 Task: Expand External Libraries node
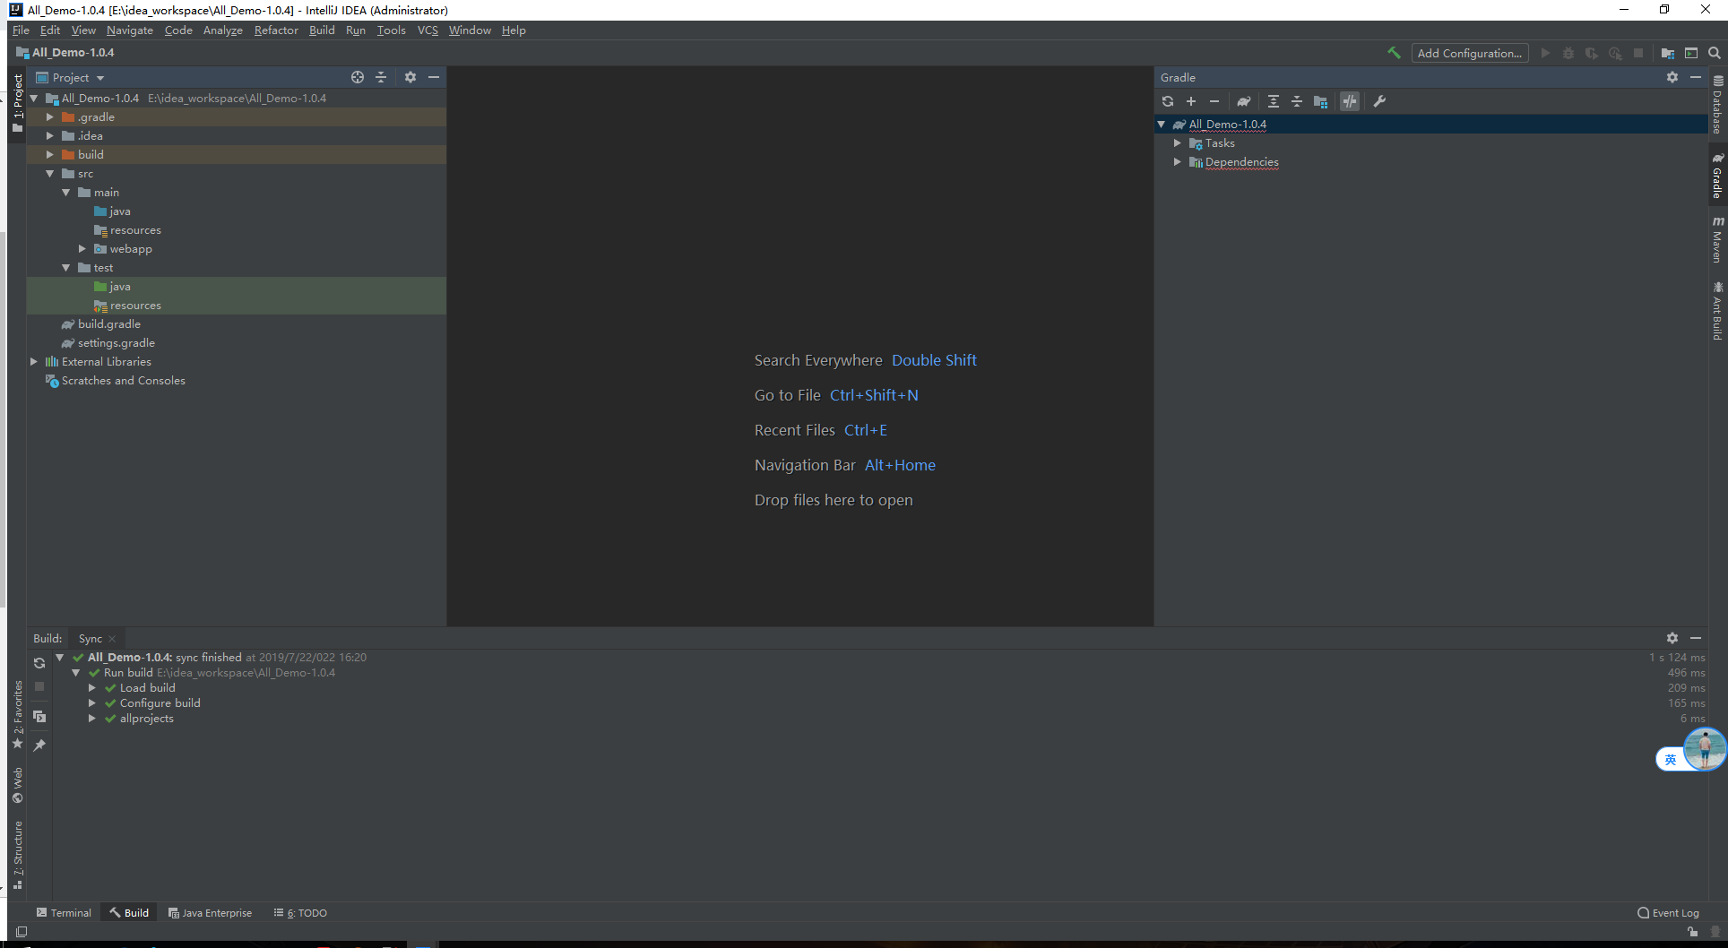tap(34, 362)
